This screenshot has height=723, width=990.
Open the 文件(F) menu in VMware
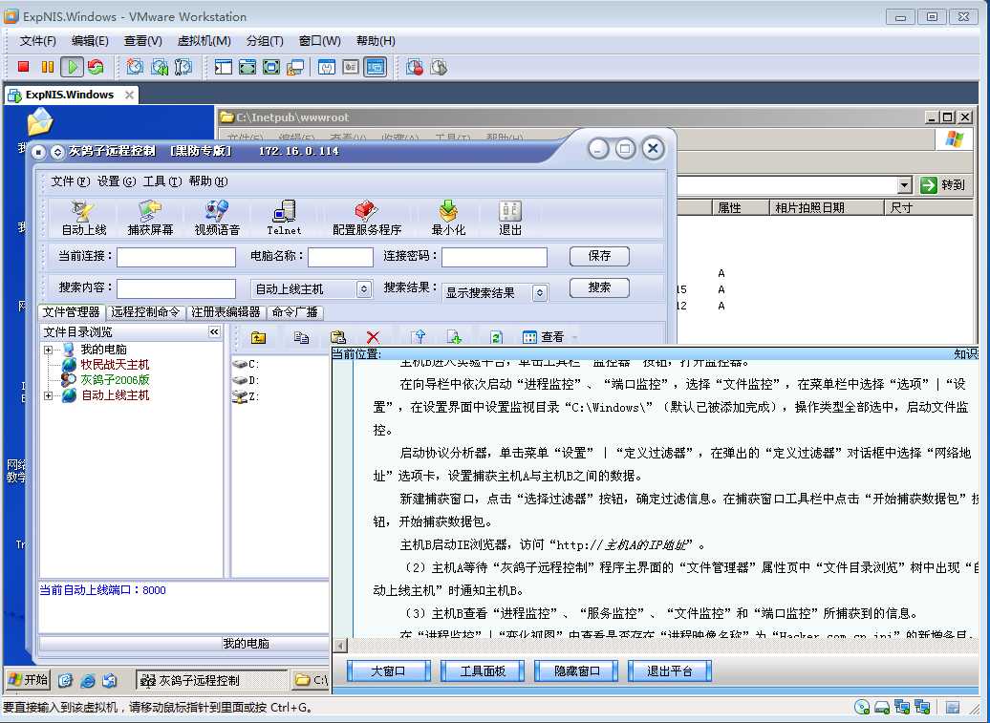[38, 41]
